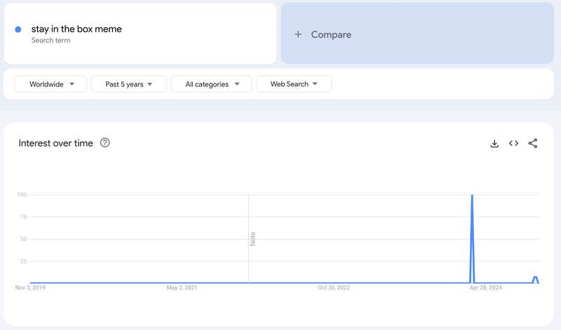Open the All categories dropdown

pos(211,84)
